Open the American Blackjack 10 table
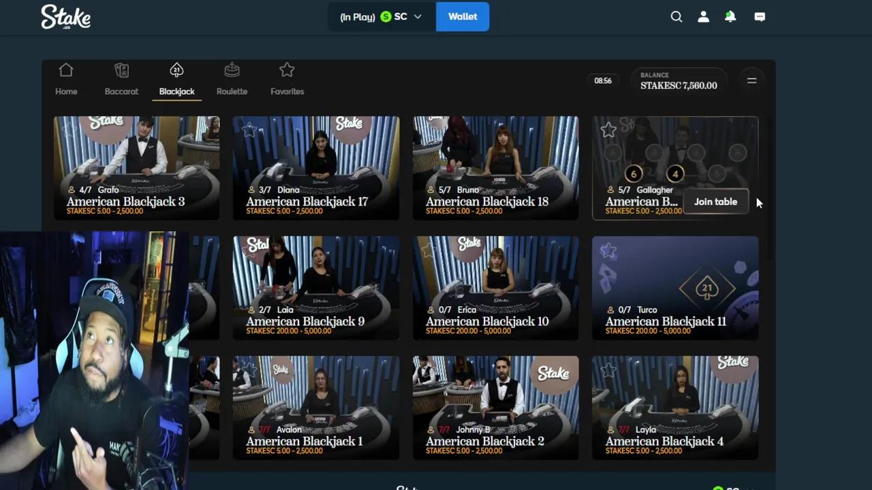The height and width of the screenshot is (490, 872). 496,288
